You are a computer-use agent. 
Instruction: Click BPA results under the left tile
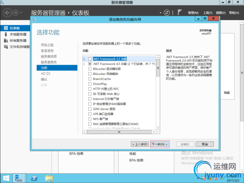coord(76,154)
